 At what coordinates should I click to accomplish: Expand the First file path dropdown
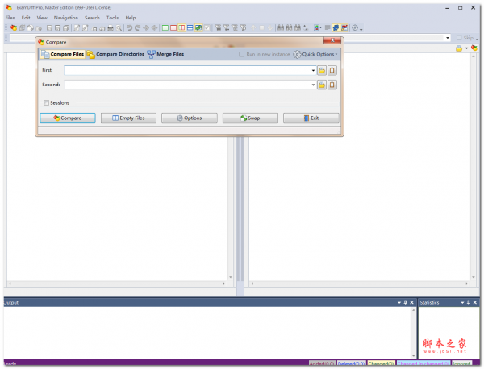[x=313, y=71]
